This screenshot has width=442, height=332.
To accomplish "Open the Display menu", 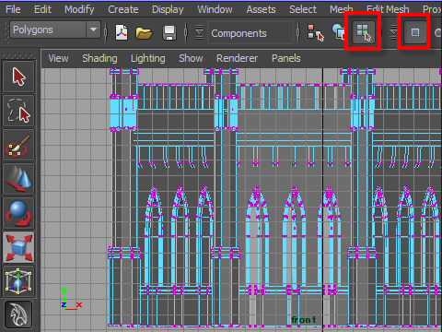I will (x=168, y=9).
